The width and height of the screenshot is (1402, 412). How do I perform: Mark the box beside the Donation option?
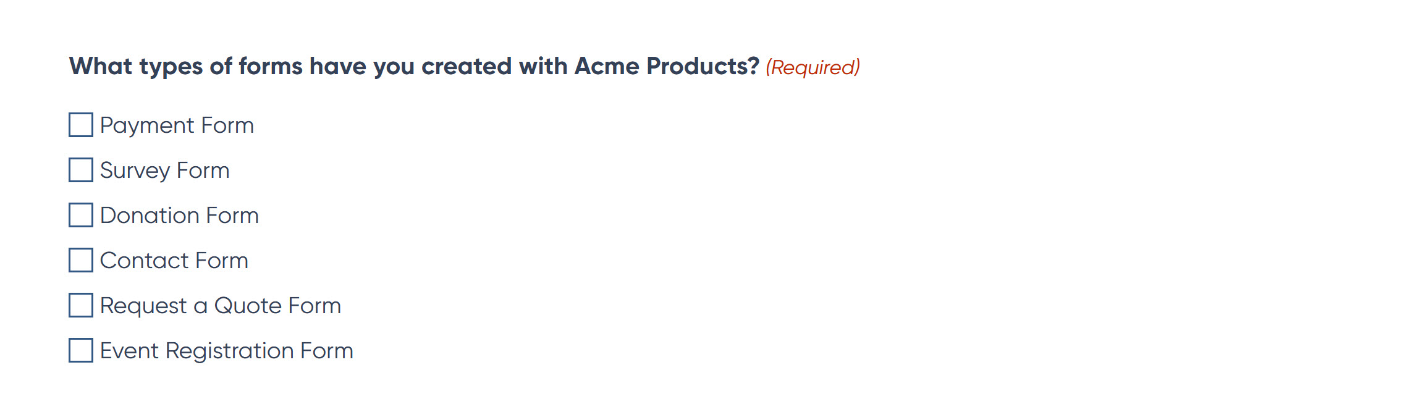pos(81,215)
